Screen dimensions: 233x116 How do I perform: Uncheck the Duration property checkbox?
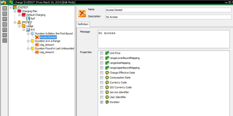(x=102, y=102)
